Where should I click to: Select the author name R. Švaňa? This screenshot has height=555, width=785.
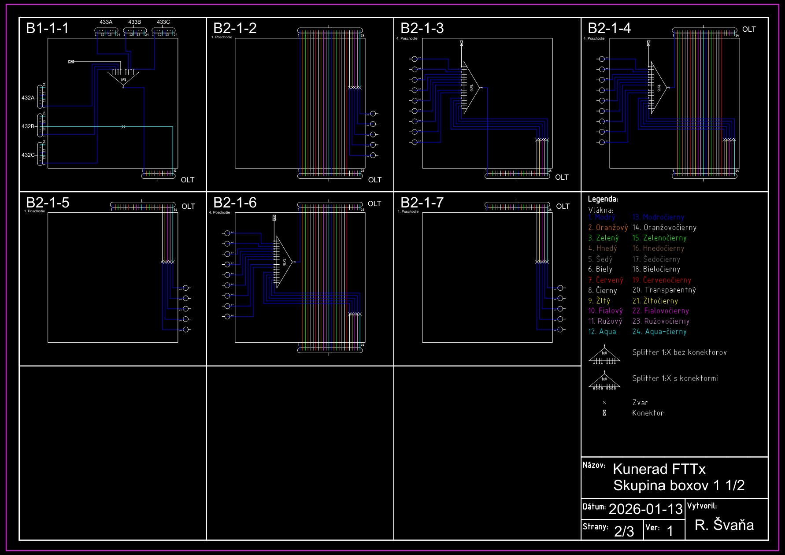[x=724, y=525]
